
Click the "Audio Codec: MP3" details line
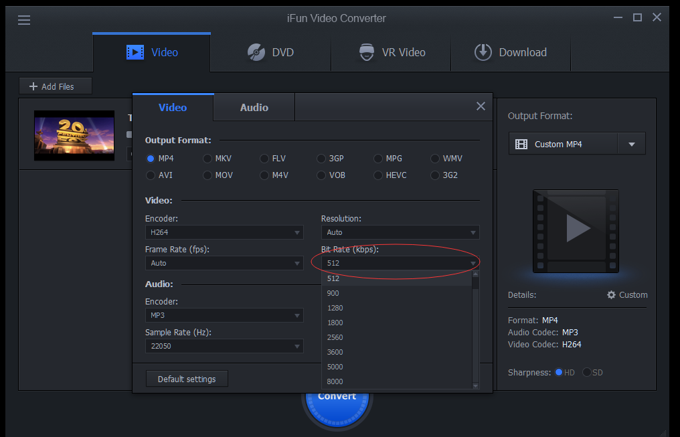(543, 333)
